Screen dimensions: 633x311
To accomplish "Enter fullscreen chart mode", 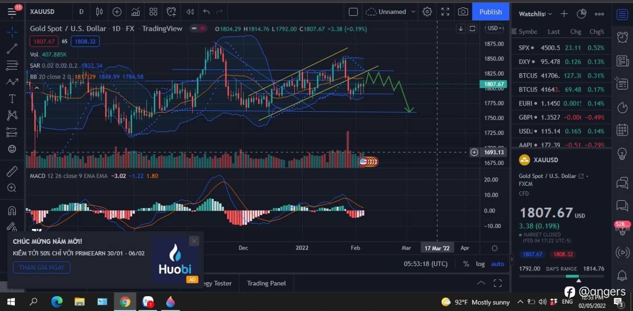I will click(445, 12).
